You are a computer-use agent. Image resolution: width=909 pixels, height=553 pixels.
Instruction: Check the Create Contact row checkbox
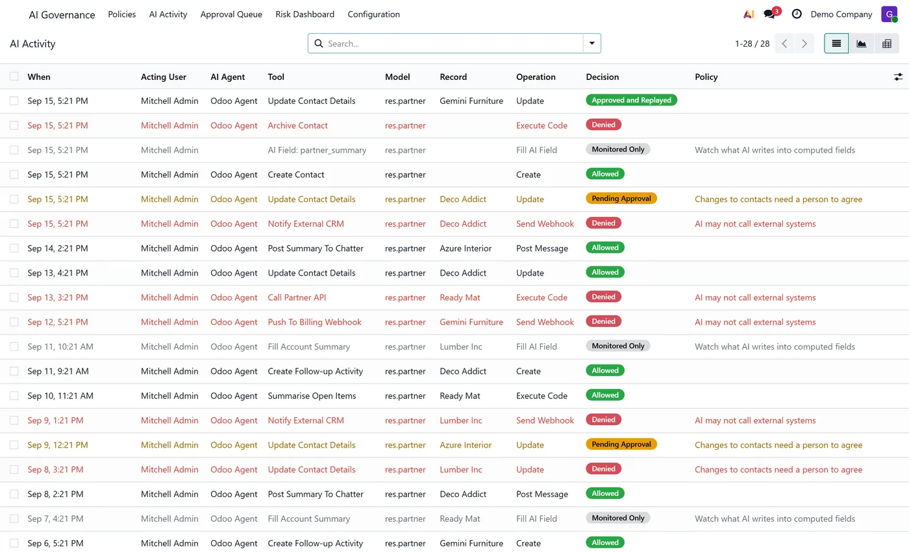tap(14, 175)
